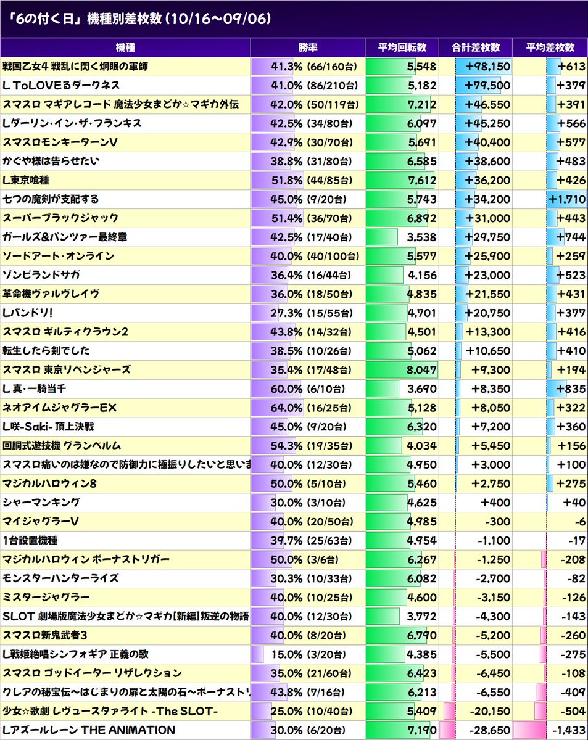Image resolution: width=588 pixels, height=740 pixels.
Task: Select average spins value 7,190
Action: pos(422,730)
